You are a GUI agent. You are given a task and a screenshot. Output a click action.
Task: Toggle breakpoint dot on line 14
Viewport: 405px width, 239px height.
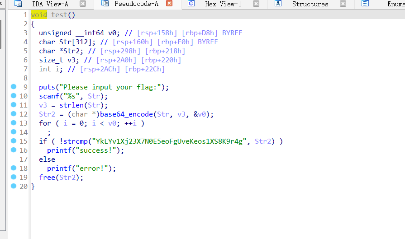[x=14, y=132]
